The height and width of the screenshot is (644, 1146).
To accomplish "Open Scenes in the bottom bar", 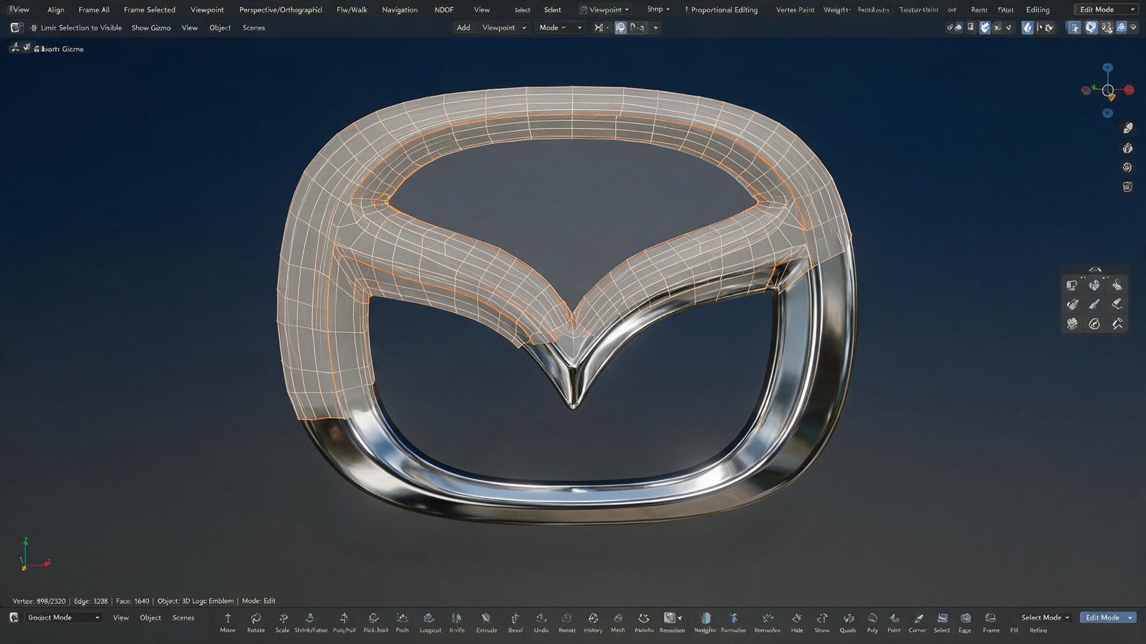I will pos(183,618).
